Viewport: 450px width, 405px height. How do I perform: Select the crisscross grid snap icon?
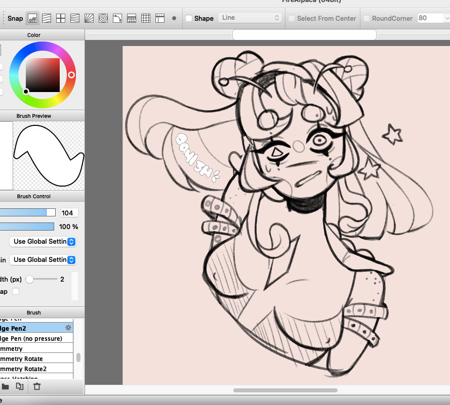click(x=61, y=19)
